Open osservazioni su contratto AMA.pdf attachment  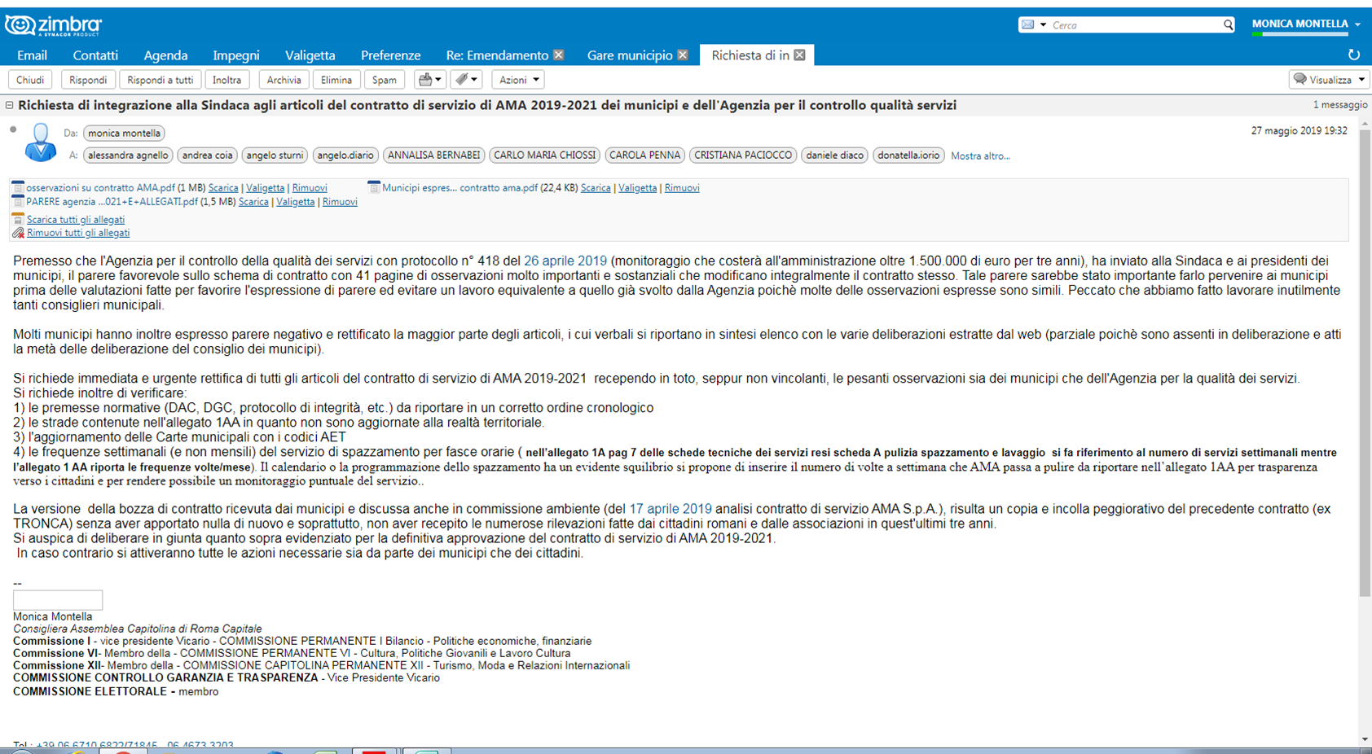(100, 188)
